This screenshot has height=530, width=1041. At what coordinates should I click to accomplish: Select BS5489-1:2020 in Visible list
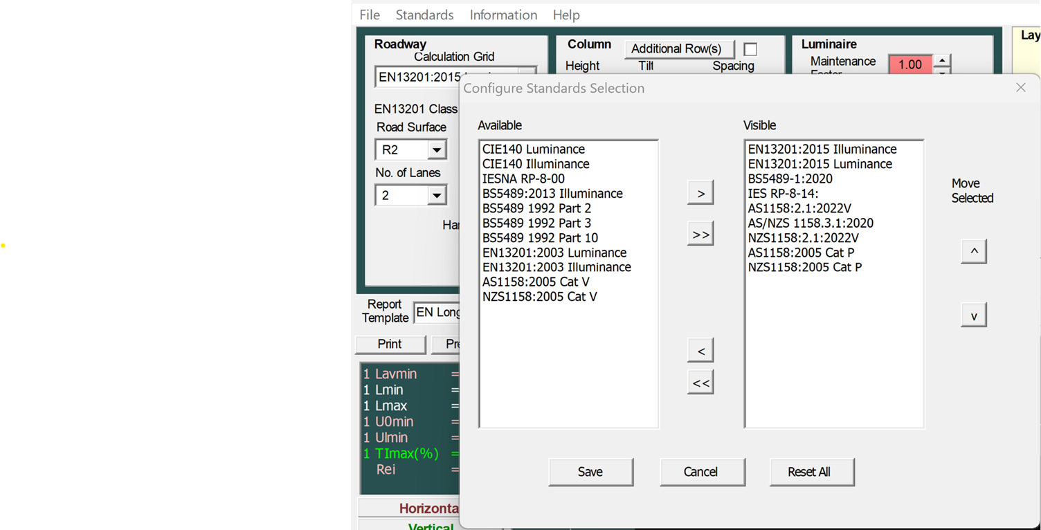pos(790,179)
